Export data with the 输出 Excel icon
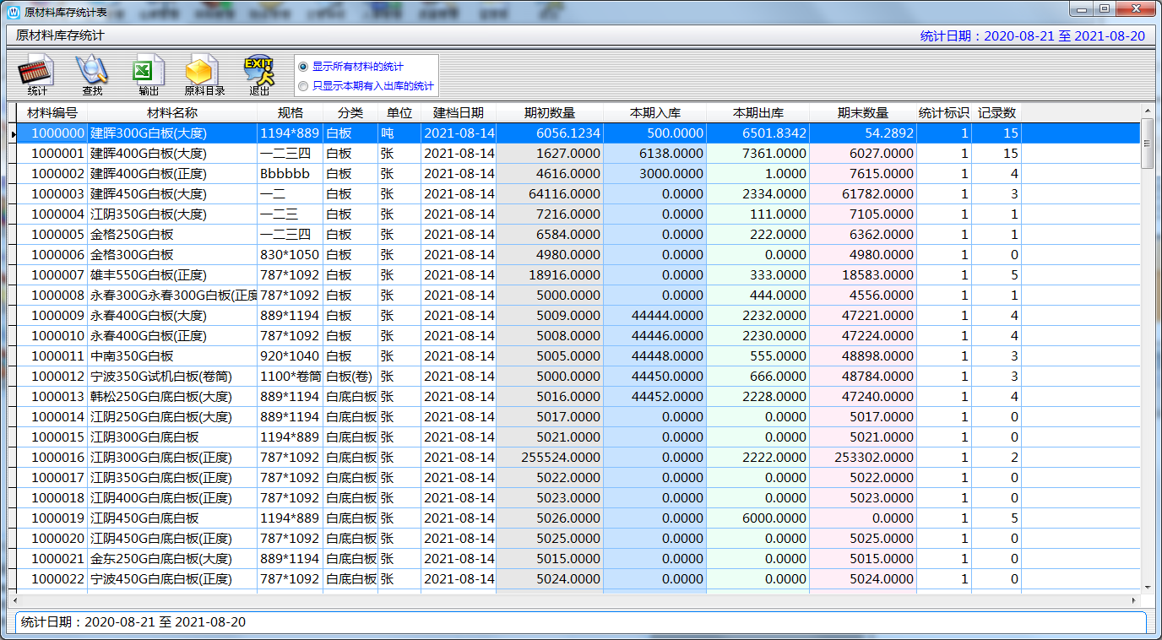Image resolution: width=1162 pixels, height=640 pixels. pyautogui.click(x=149, y=75)
